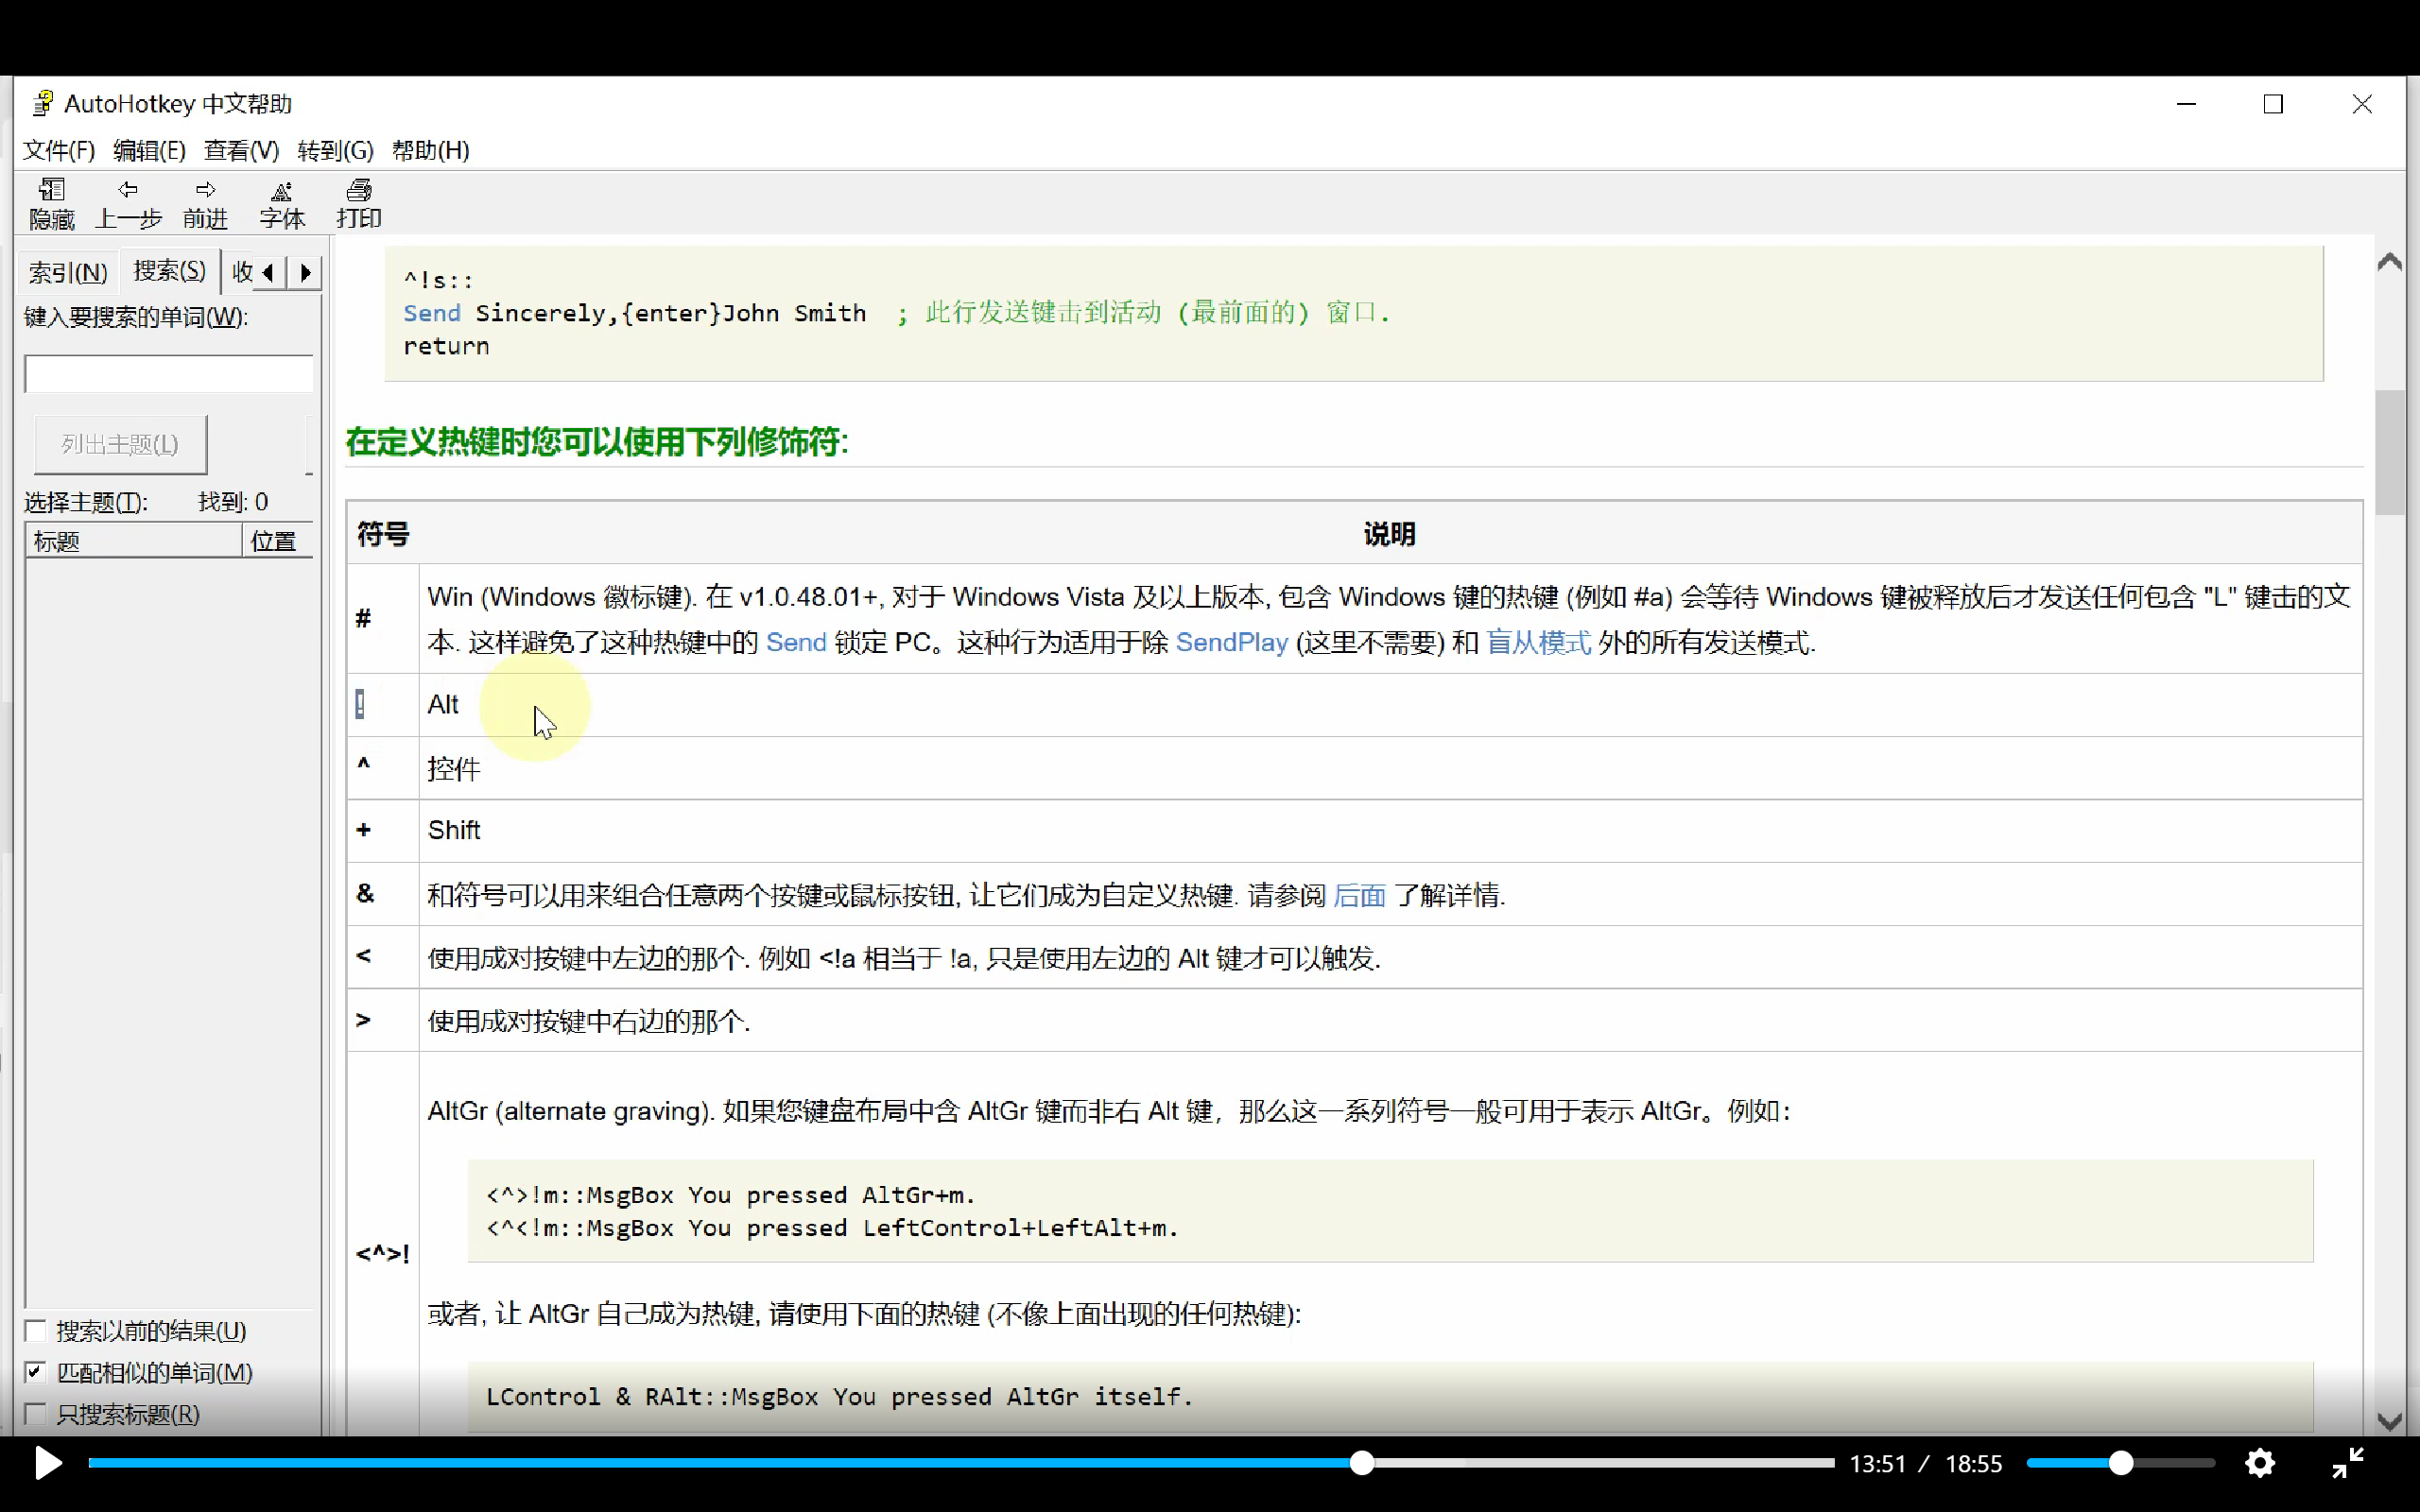Image resolution: width=2420 pixels, height=1512 pixels.
Task: Open the 转到(G) menu
Action: coord(335,150)
